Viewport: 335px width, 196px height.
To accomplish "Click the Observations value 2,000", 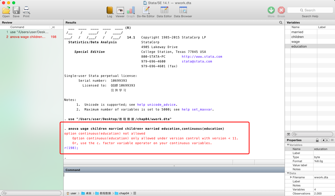I will 318,193.
